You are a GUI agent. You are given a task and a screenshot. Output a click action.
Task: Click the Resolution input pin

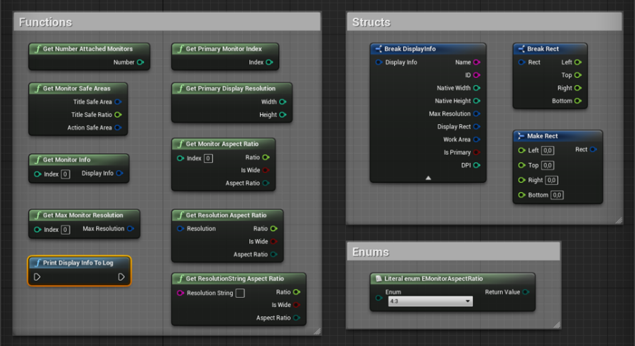[x=180, y=229]
